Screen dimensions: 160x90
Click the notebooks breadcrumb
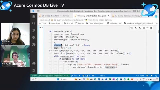click(44, 20)
